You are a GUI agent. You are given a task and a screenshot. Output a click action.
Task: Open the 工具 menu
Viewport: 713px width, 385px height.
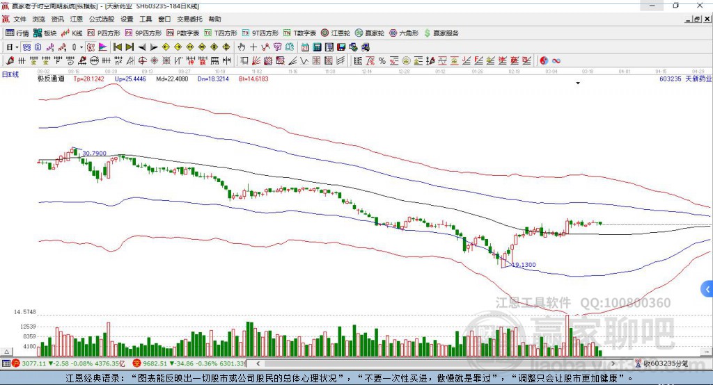pos(146,19)
